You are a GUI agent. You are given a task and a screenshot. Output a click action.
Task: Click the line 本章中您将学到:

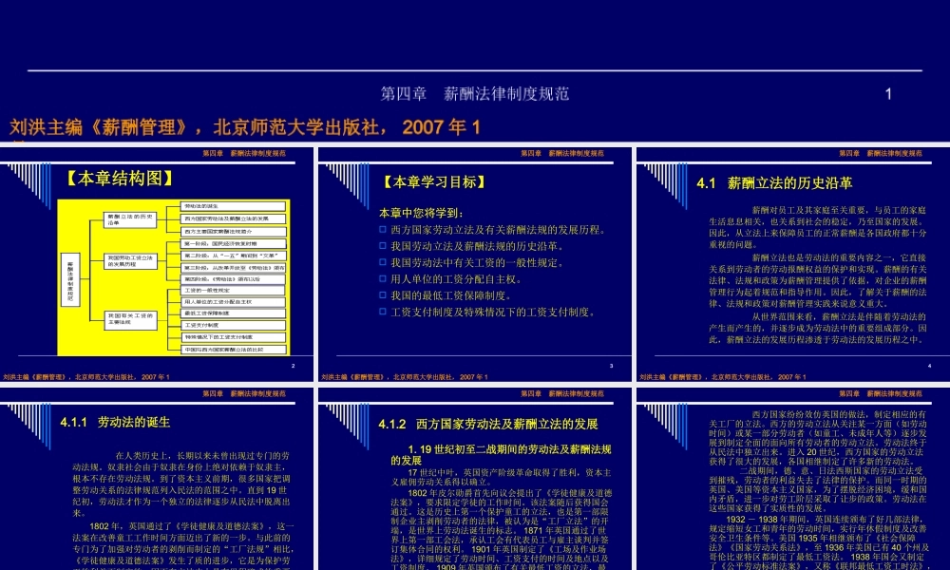421,213
